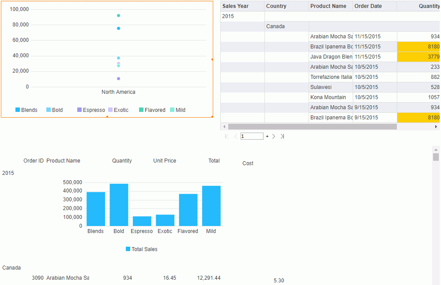Select the Bold bar in chart
441x285 pixels.
(x=119, y=205)
